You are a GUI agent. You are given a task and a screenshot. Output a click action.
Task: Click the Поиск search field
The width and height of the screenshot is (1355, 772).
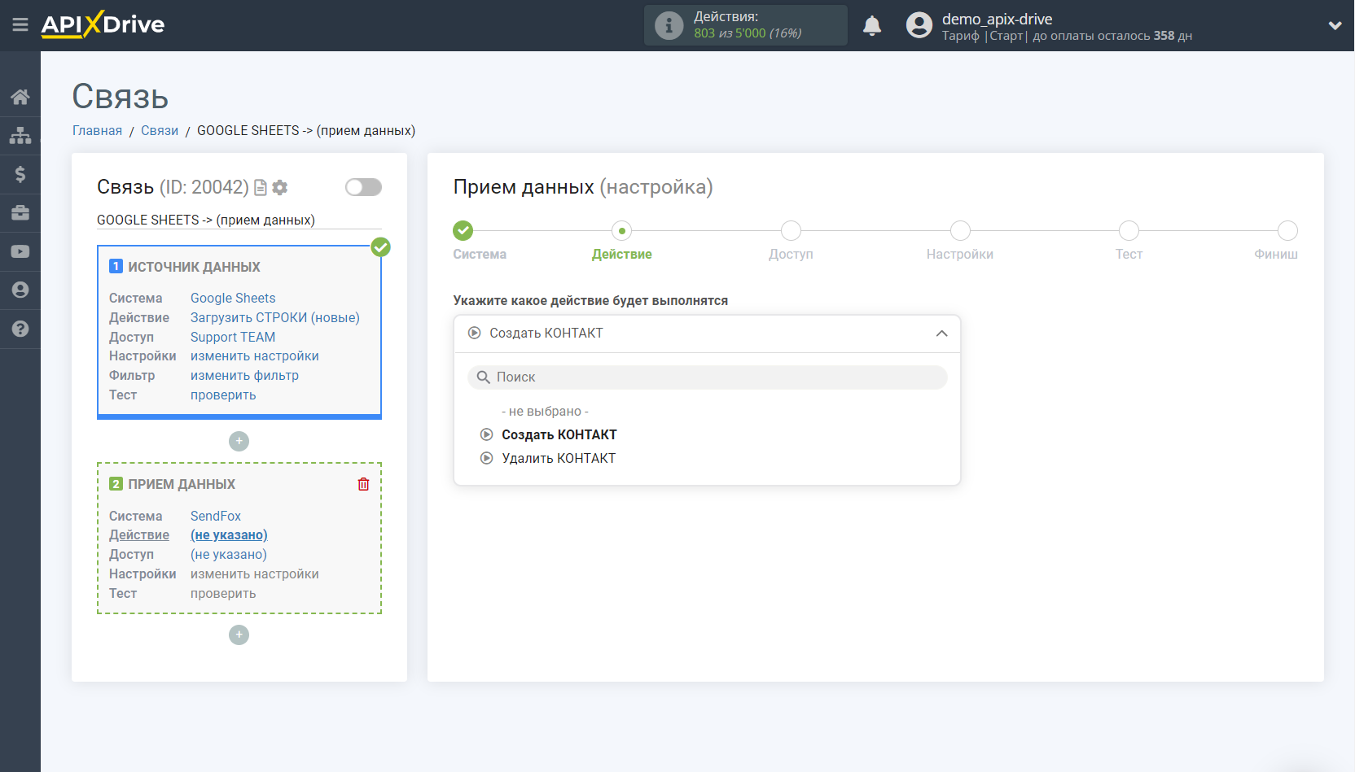(707, 377)
